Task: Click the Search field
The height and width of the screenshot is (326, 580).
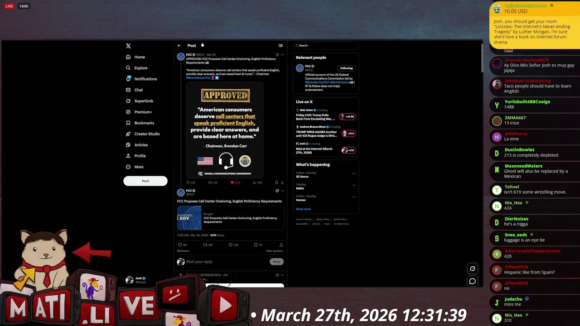Action: click(326, 45)
